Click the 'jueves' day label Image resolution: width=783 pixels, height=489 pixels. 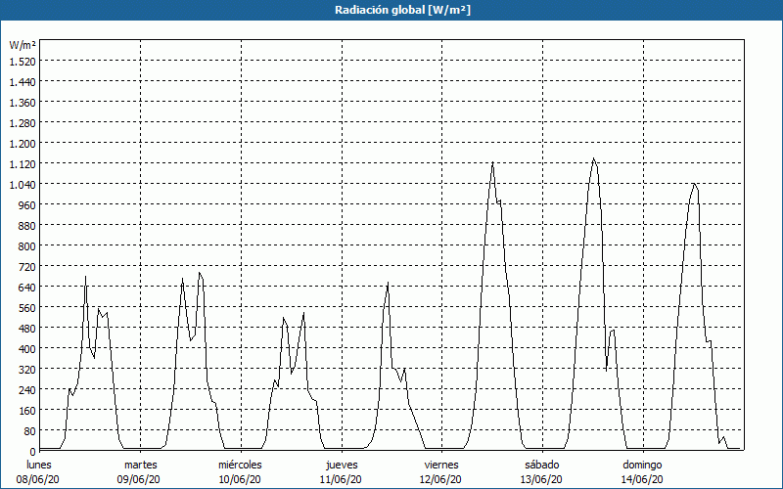[x=342, y=465]
